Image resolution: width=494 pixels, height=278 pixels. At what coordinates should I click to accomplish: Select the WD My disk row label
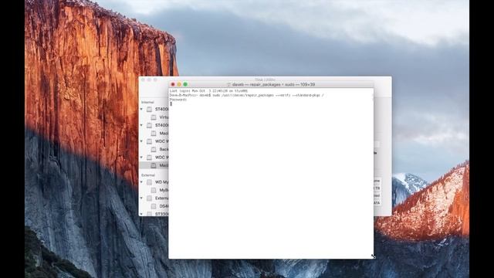(161, 182)
